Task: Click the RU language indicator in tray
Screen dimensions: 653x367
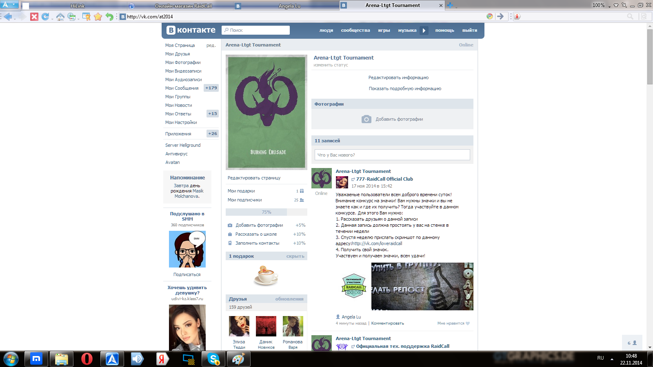Action: [x=600, y=358]
